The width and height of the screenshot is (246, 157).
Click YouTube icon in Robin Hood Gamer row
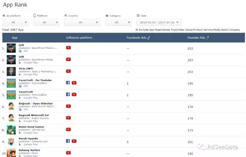[68, 129]
